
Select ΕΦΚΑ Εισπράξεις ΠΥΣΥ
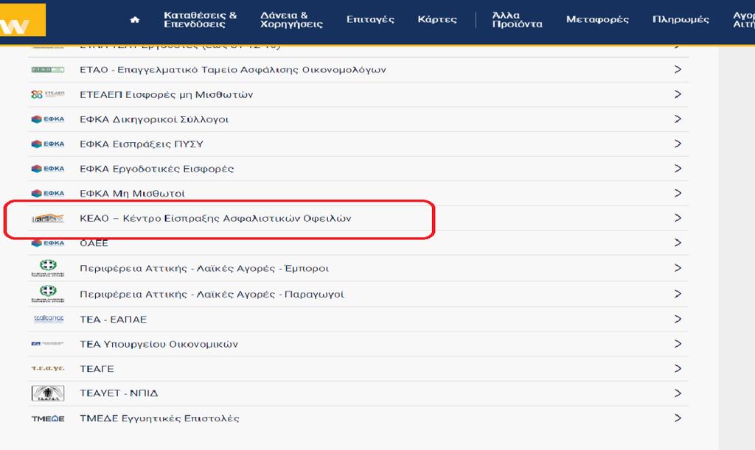[x=142, y=144]
